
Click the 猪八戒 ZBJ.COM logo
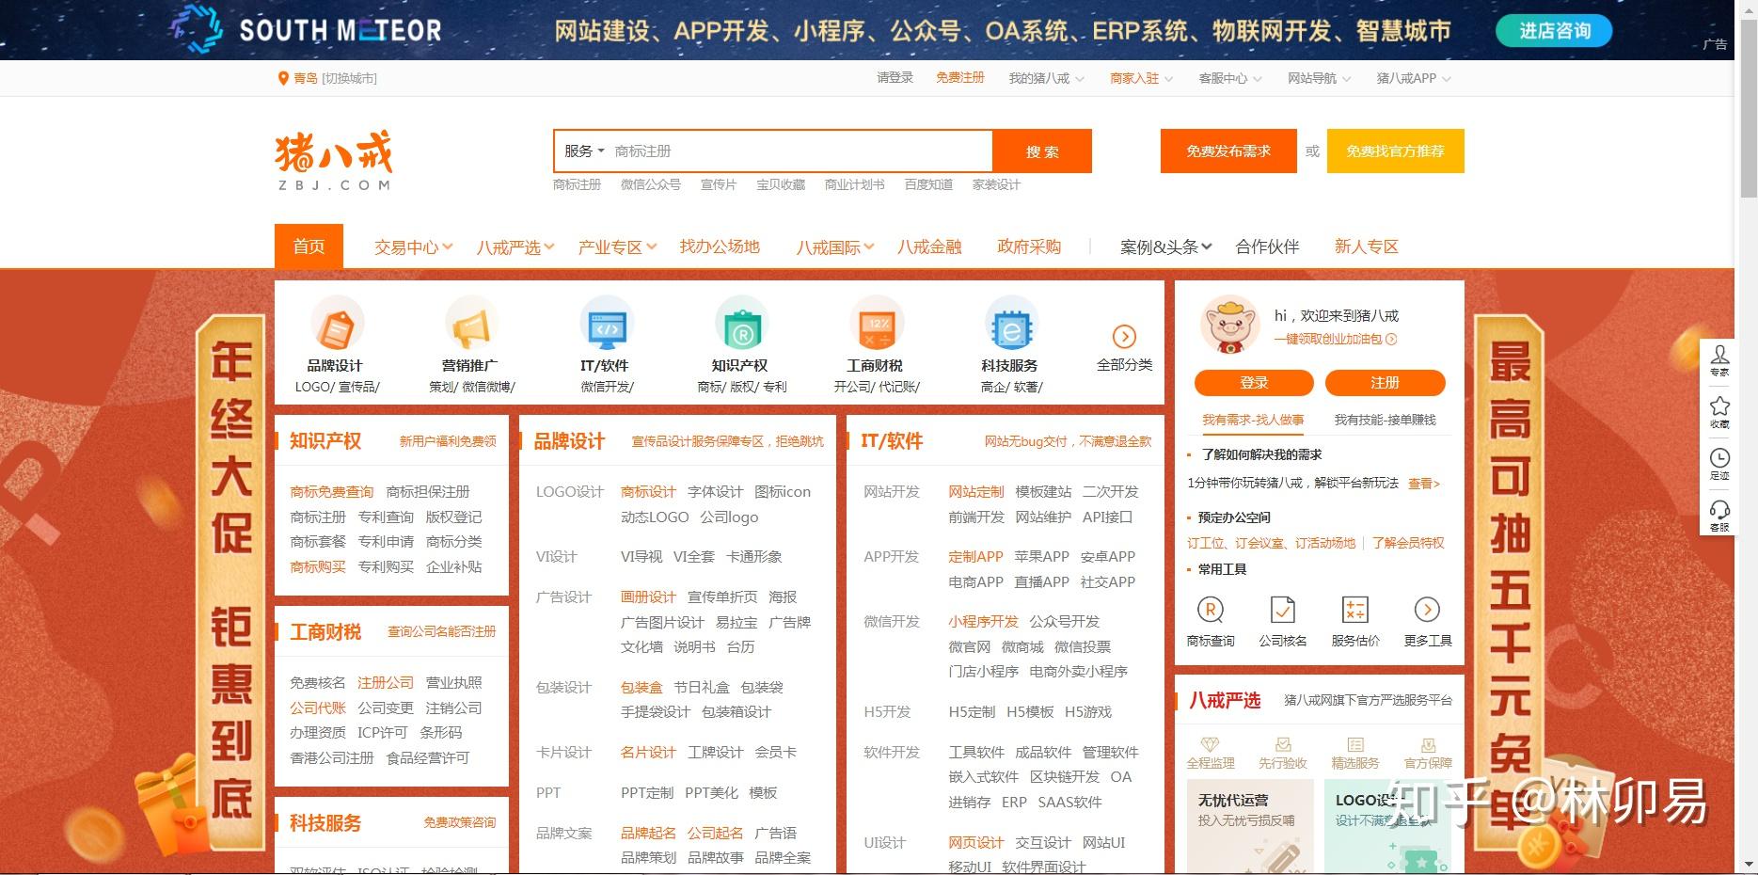(334, 161)
